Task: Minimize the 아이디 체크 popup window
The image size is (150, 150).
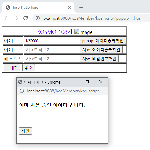Action: (73, 82)
